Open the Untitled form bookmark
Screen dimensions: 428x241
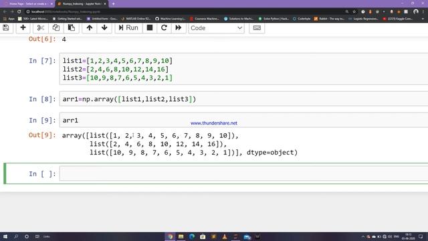tap(102, 19)
